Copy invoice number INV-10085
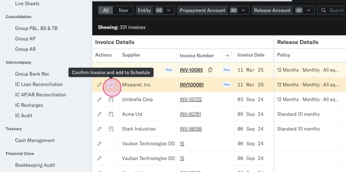This screenshot has height=172, width=346. point(210,70)
